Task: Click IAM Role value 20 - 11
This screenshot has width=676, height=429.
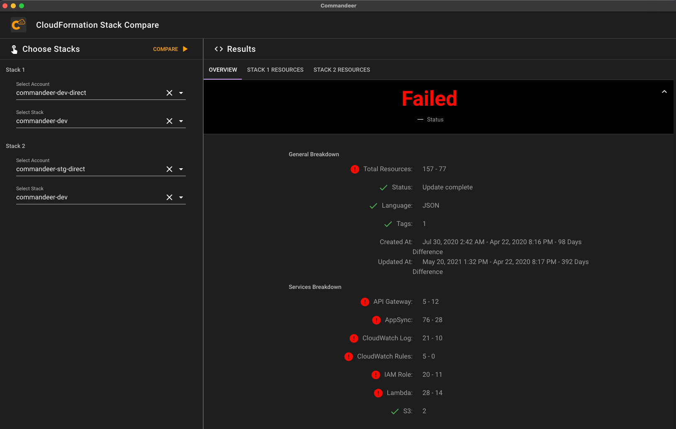Action: (432, 375)
